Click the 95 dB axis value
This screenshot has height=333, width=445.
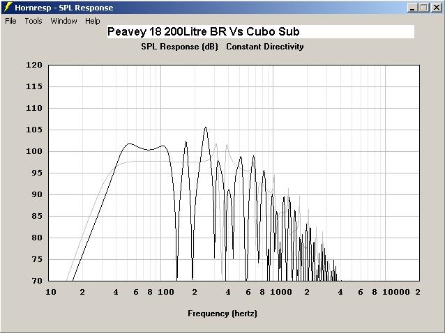(x=37, y=173)
